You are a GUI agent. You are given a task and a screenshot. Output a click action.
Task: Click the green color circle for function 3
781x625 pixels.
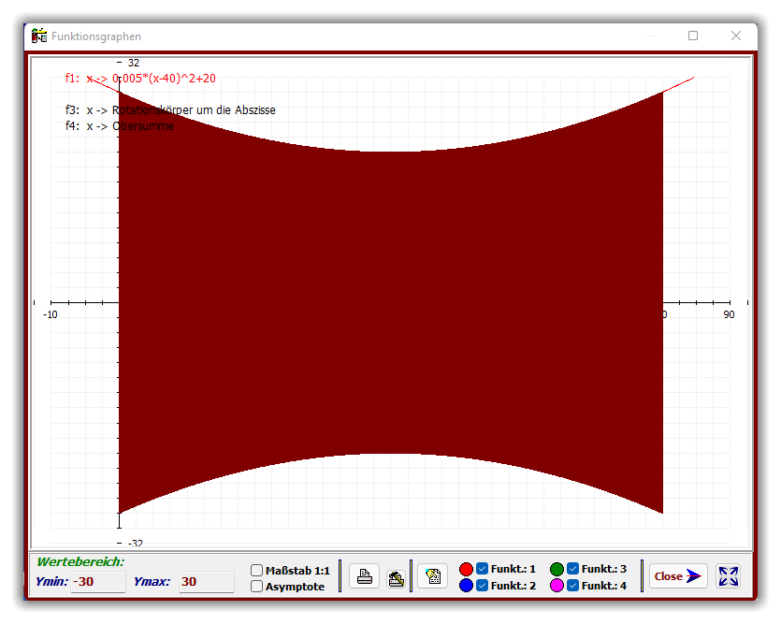[x=557, y=569]
